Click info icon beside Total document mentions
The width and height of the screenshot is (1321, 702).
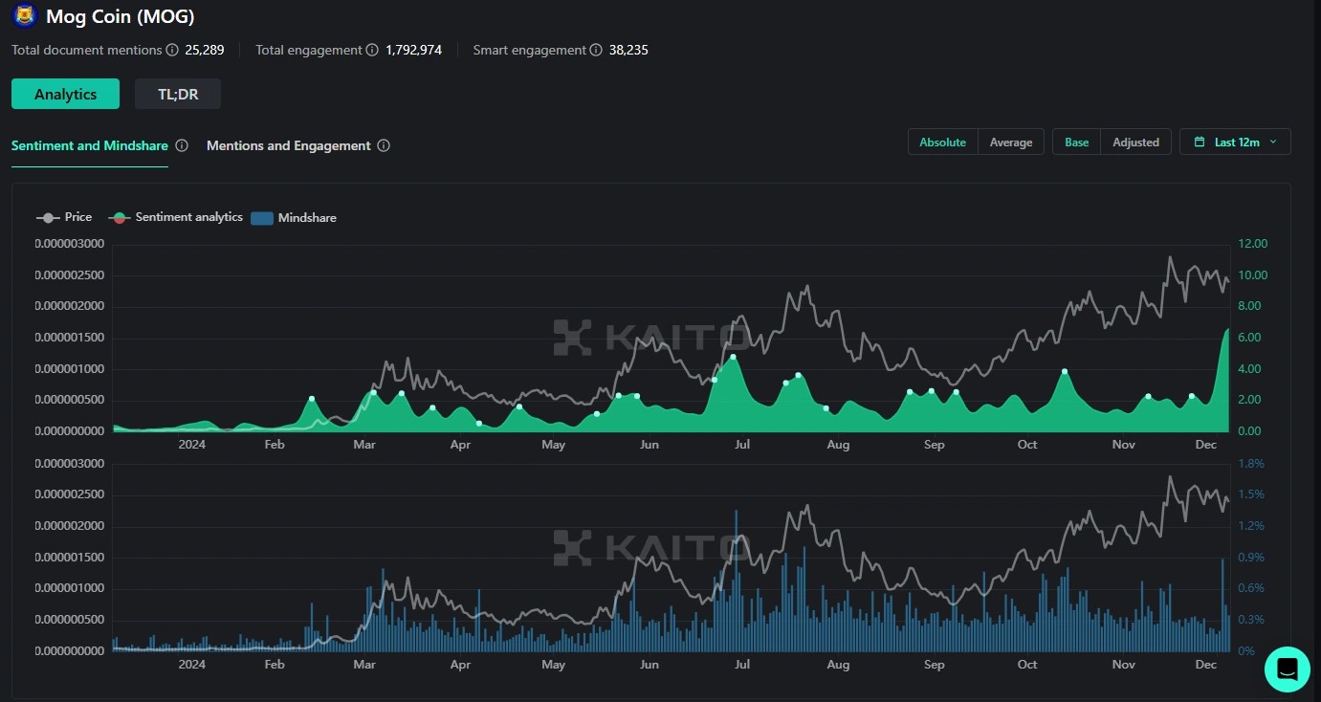(x=172, y=50)
